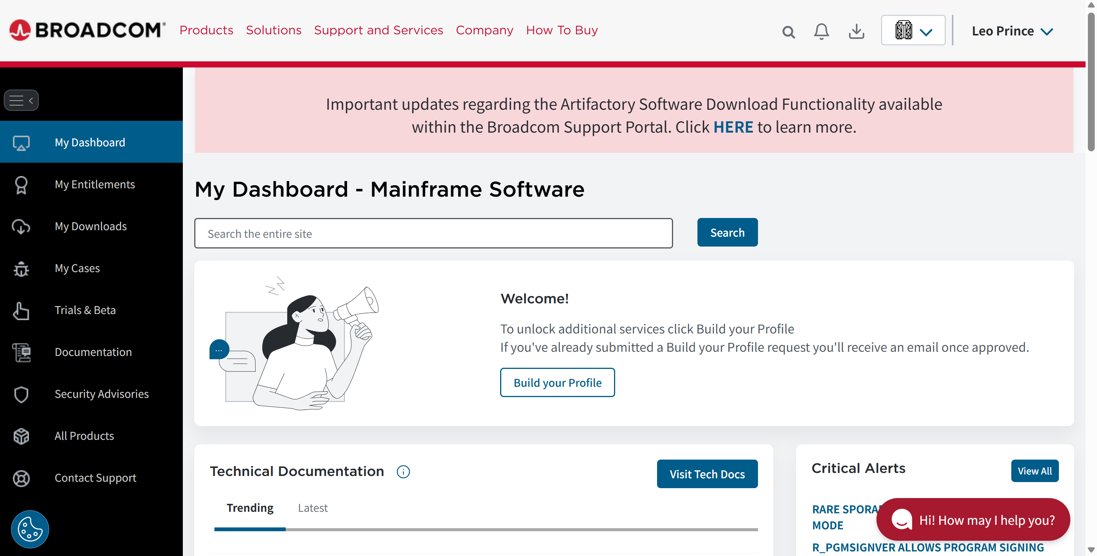Select My Entitlements in the sidebar
This screenshot has height=556, width=1097.
94,184
